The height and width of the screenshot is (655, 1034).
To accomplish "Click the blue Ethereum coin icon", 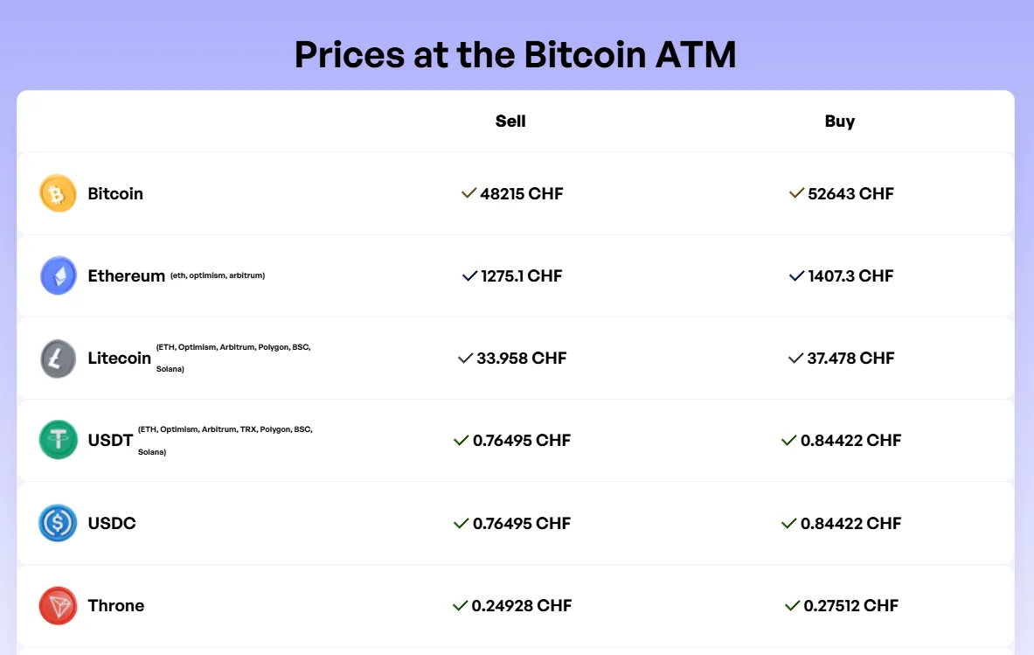I will tap(58, 275).
